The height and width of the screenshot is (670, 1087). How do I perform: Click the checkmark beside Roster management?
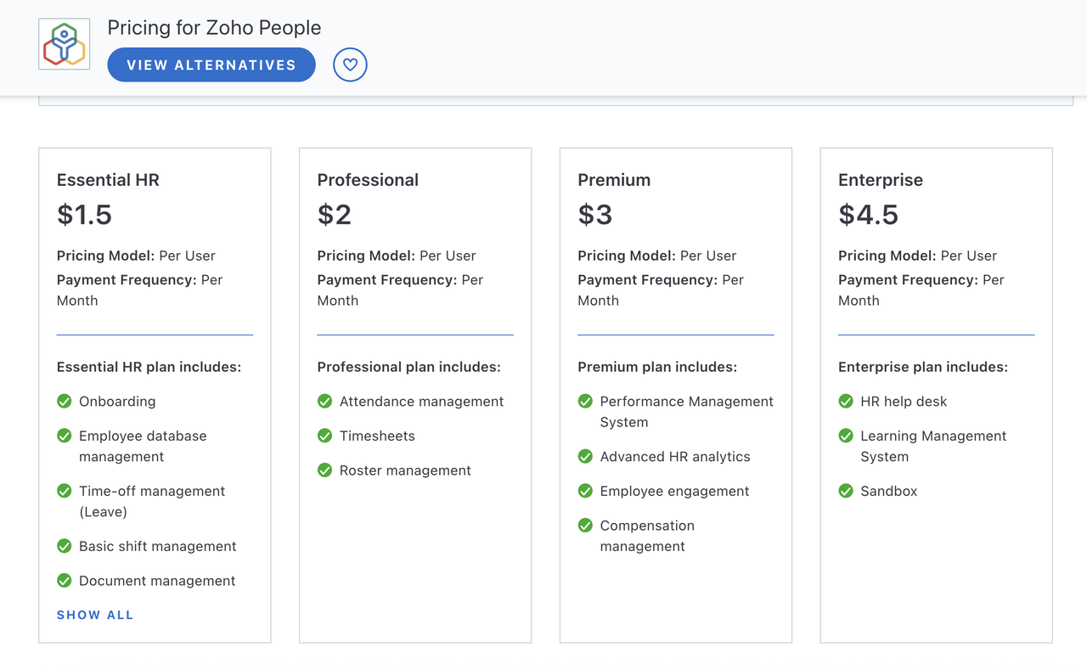pos(324,470)
